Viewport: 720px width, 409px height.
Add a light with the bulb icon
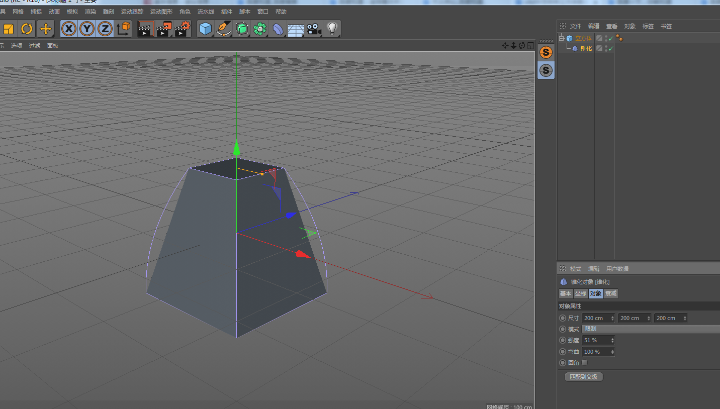tap(332, 29)
